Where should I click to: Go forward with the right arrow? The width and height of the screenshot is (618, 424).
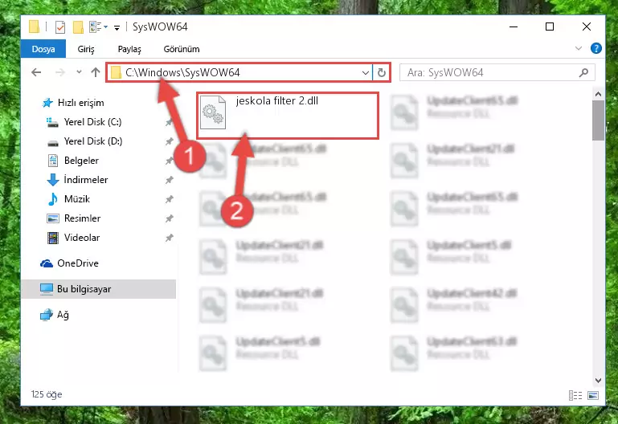click(60, 72)
